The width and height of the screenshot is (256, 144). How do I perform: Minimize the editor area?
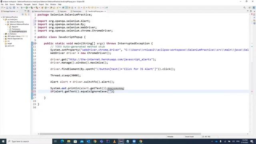(x=248, y=11)
